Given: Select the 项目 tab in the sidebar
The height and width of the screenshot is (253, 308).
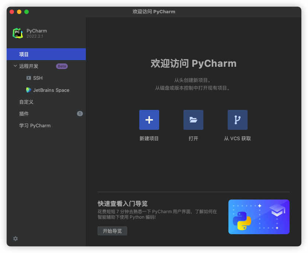Looking at the screenshot, I should click(x=46, y=54).
